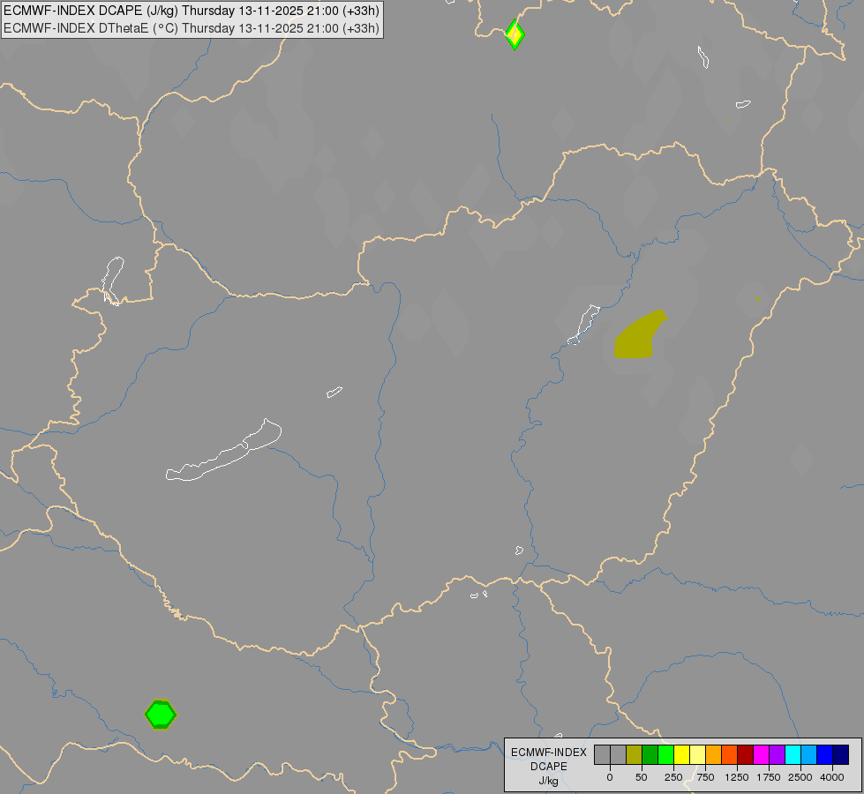Click the legend unit J/kg

click(549, 781)
